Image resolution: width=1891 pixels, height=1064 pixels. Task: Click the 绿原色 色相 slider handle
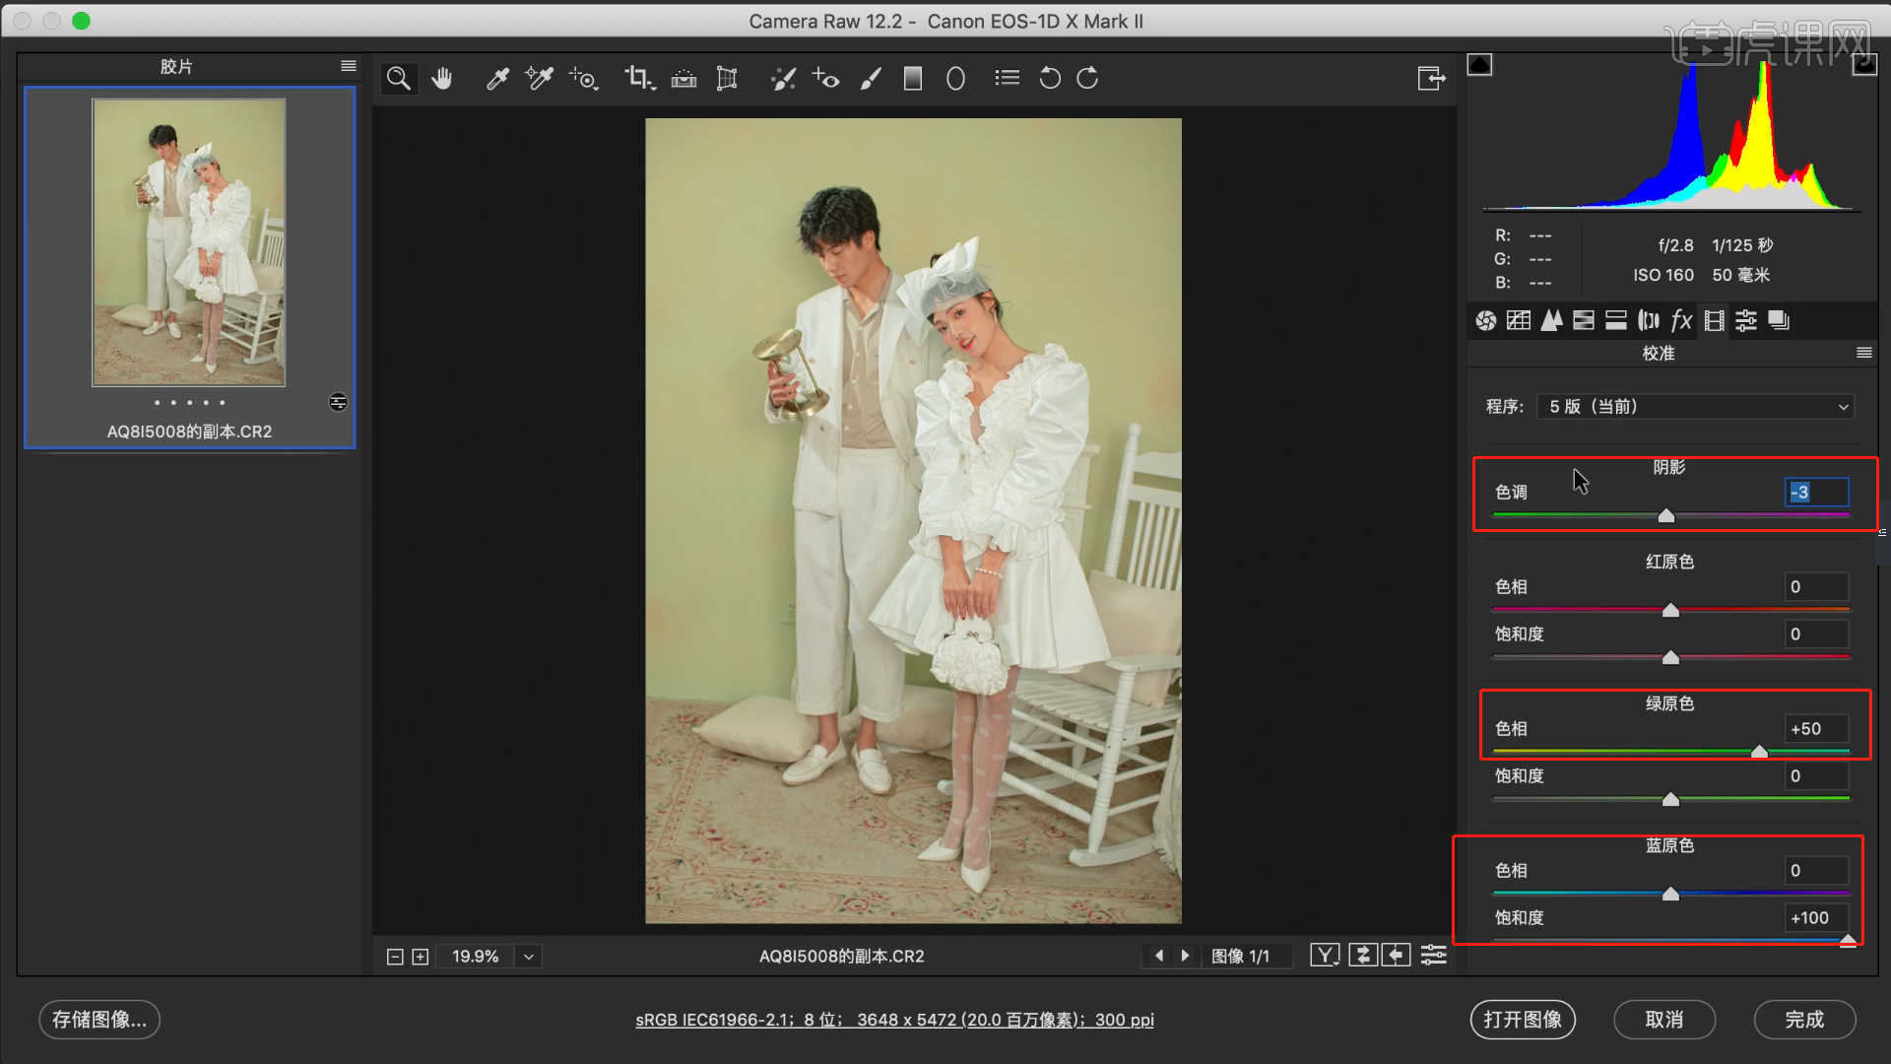tap(1759, 752)
